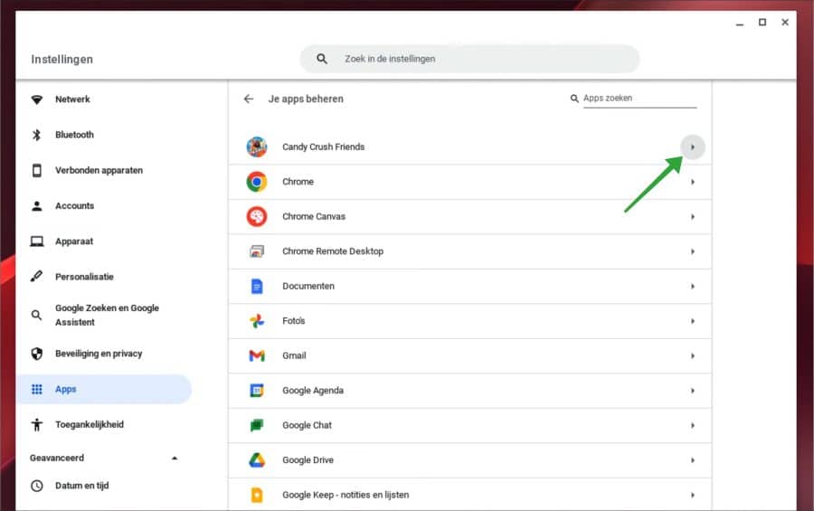Click the Chrome Canvas app icon
The width and height of the screenshot is (814, 511).
pyautogui.click(x=257, y=216)
